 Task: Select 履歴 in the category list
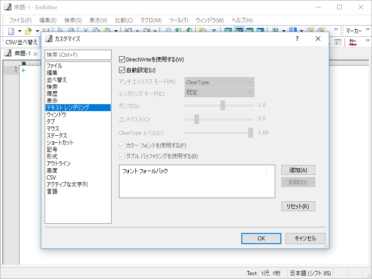click(78, 94)
